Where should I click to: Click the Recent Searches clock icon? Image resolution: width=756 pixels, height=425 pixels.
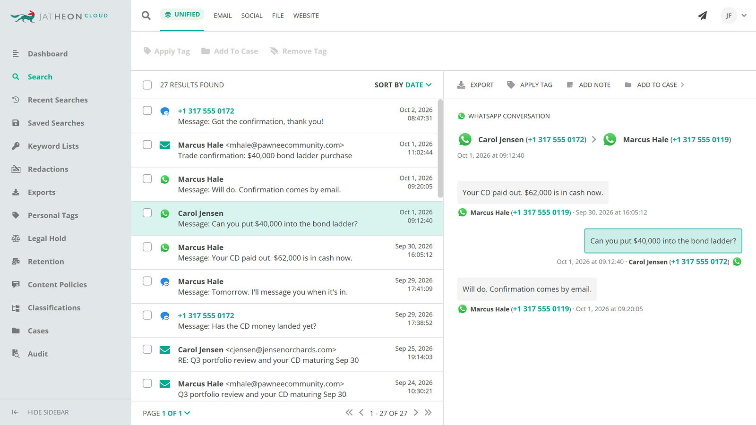point(16,100)
